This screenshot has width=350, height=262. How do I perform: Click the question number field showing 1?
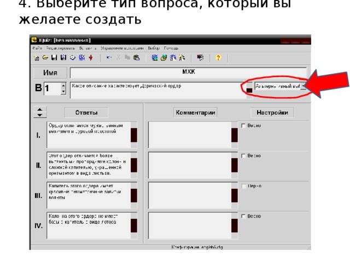point(52,88)
